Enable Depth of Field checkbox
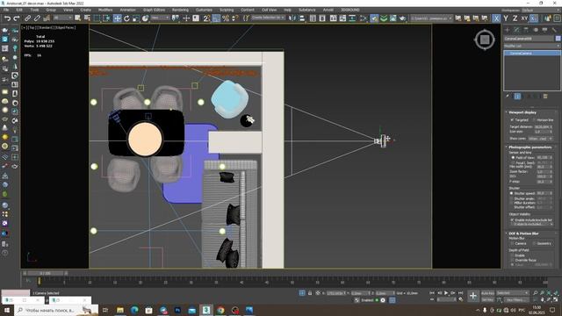 (512, 255)
